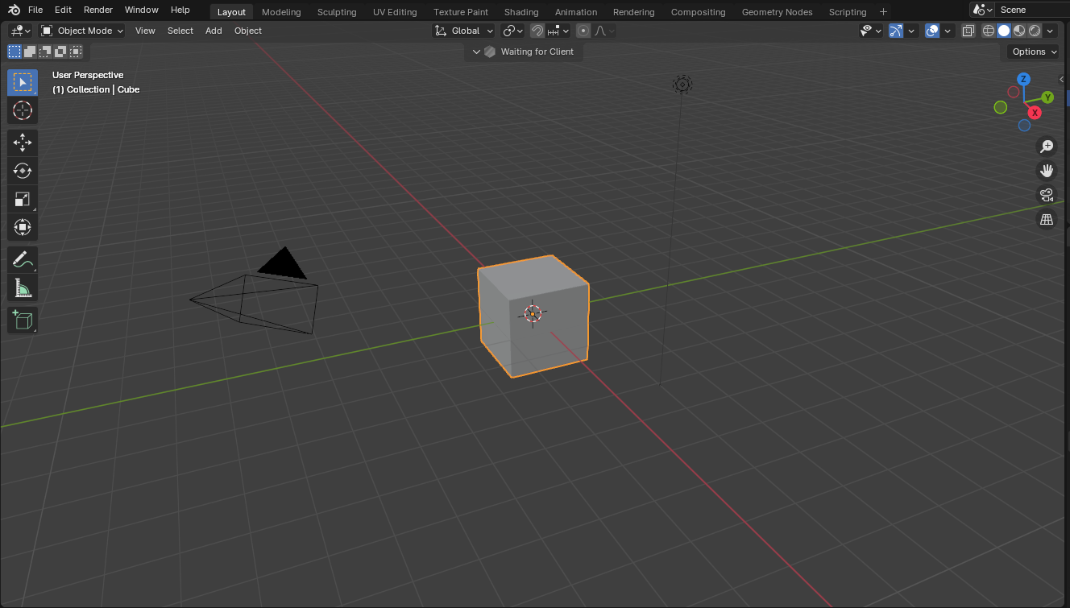Toggle show gizmo button
The height and width of the screenshot is (608, 1070).
tap(896, 31)
